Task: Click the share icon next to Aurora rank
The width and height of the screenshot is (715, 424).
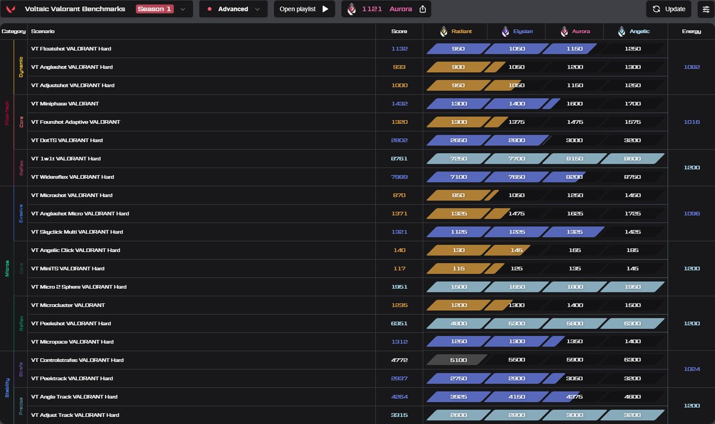Action: click(x=422, y=9)
